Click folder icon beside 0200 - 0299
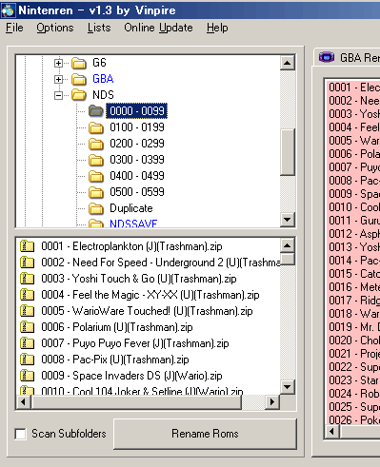The width and height of the screenshot is (380, 467). (x=96, y=144)
